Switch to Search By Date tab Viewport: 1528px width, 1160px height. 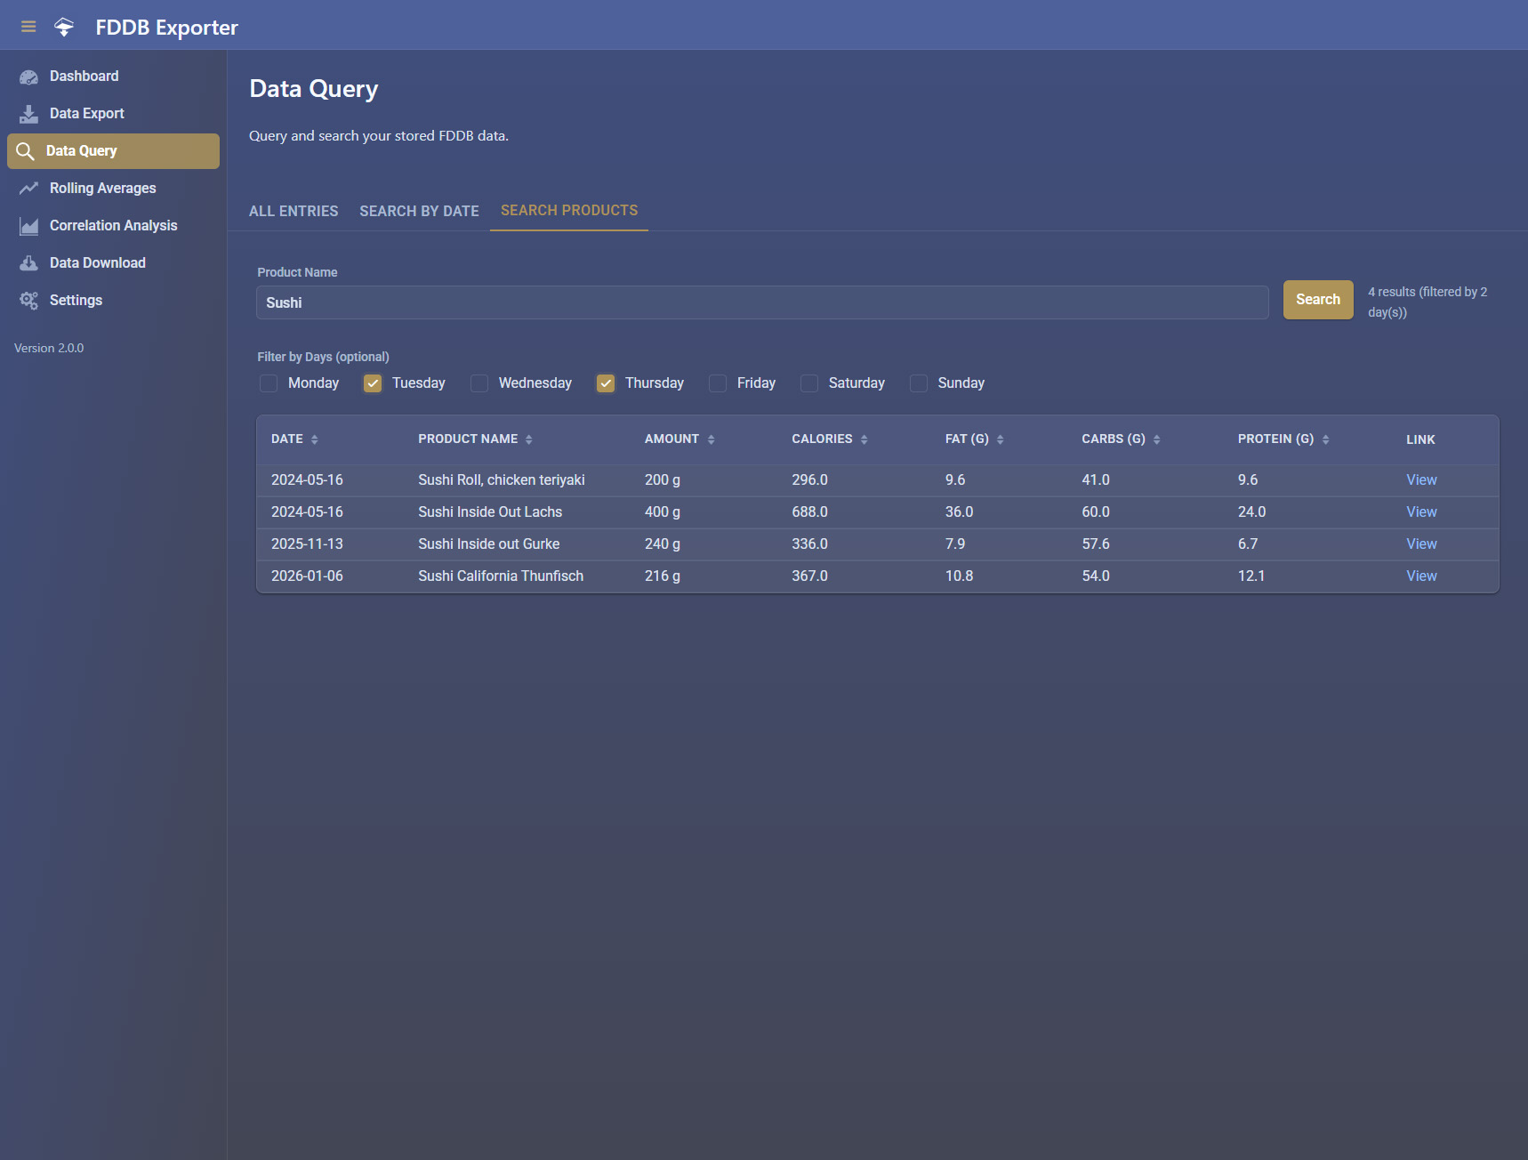[419, 211]
